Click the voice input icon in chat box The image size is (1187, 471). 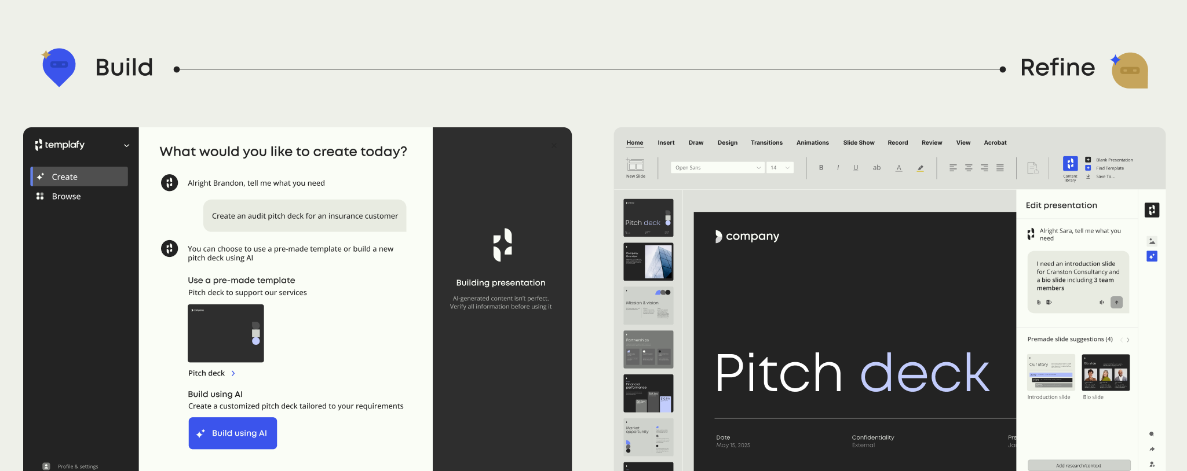click(x=1101, y=302)
